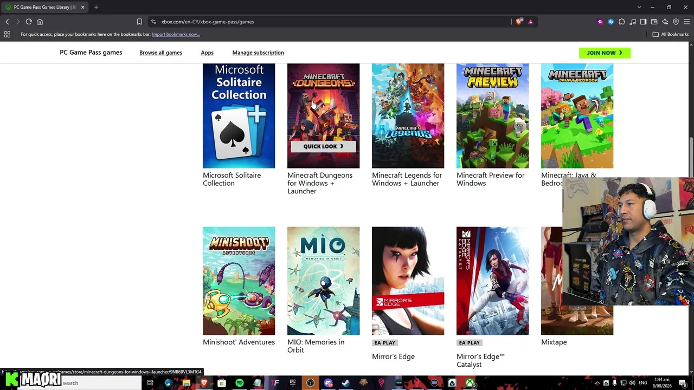This screenshot has height=390, width=694.
Task: Close the PC Game Pass Games Library tab
Action: point(82,7)
